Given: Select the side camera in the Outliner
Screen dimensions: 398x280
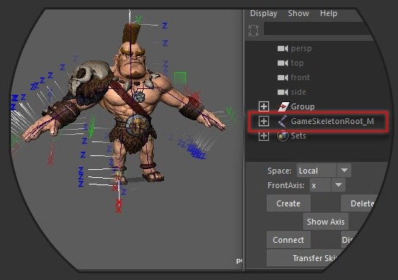Looking at the screenshot, I should pos(298,92).
